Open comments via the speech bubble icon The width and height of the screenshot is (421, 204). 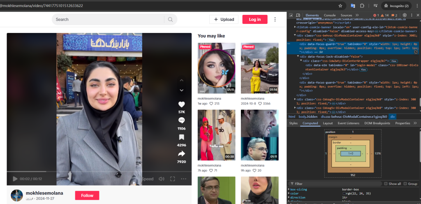coord(181,121)
